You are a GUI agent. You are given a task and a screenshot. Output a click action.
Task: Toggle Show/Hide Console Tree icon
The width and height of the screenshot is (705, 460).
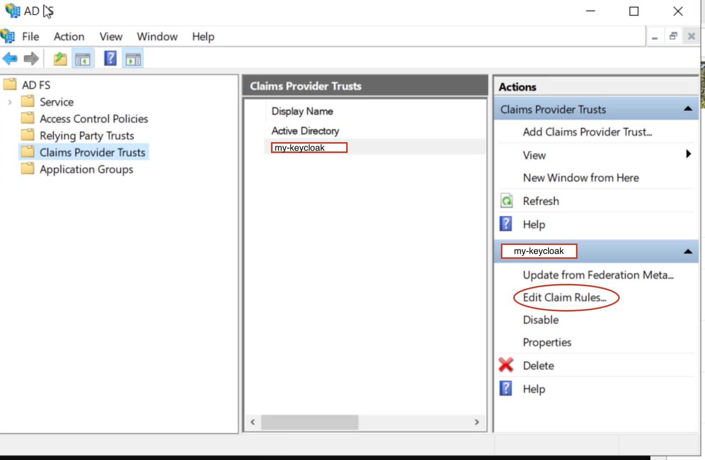point(83,59)
